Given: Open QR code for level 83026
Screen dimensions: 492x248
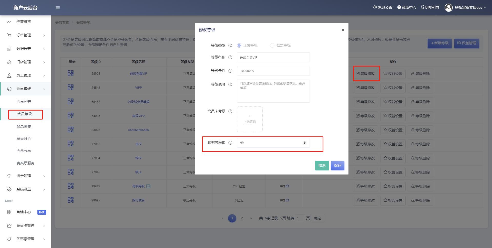Looking at the screenshot, I should click(x=70, y=130).
